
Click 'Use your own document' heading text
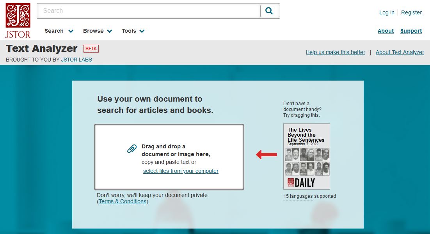tap(155, 105)
